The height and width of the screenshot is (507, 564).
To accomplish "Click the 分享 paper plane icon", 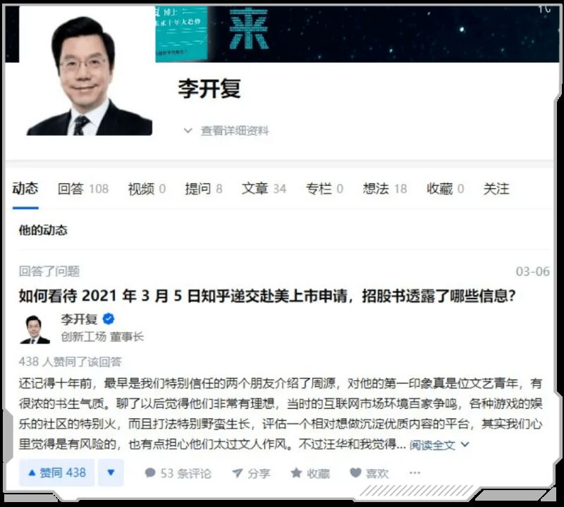I will click(238, 473).
